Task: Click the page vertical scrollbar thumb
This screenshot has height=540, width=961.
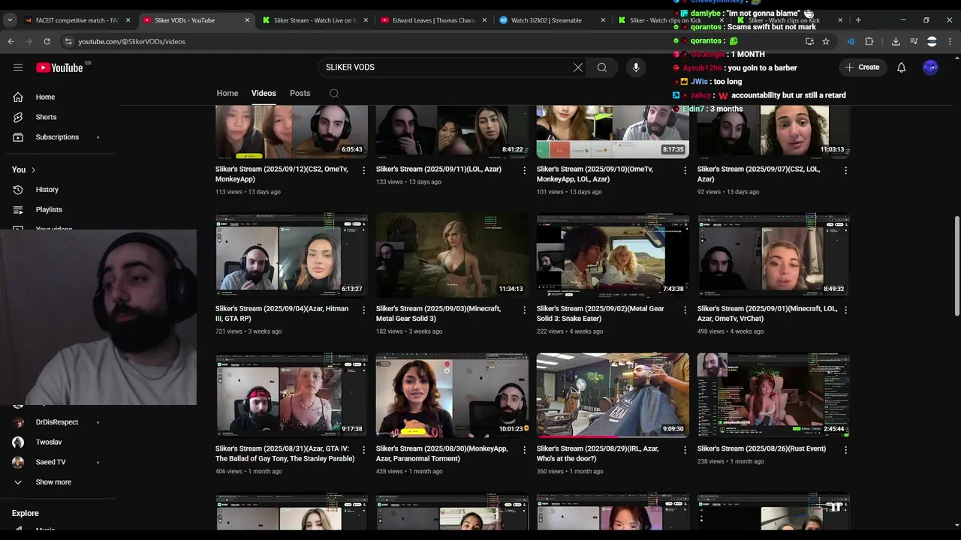Action: coord(956,265)
